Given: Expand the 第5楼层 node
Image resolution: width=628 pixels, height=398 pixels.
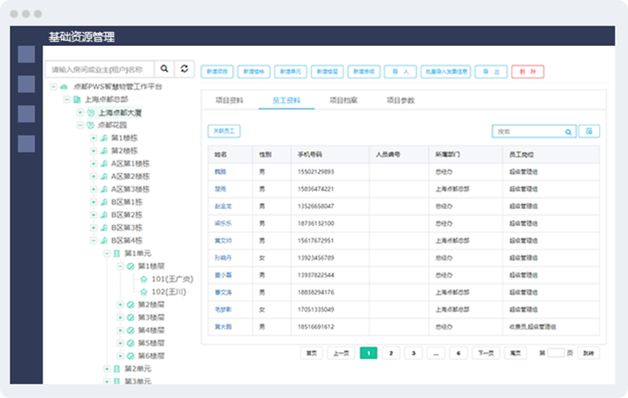Looking at the screenshot, I should 120,343.
